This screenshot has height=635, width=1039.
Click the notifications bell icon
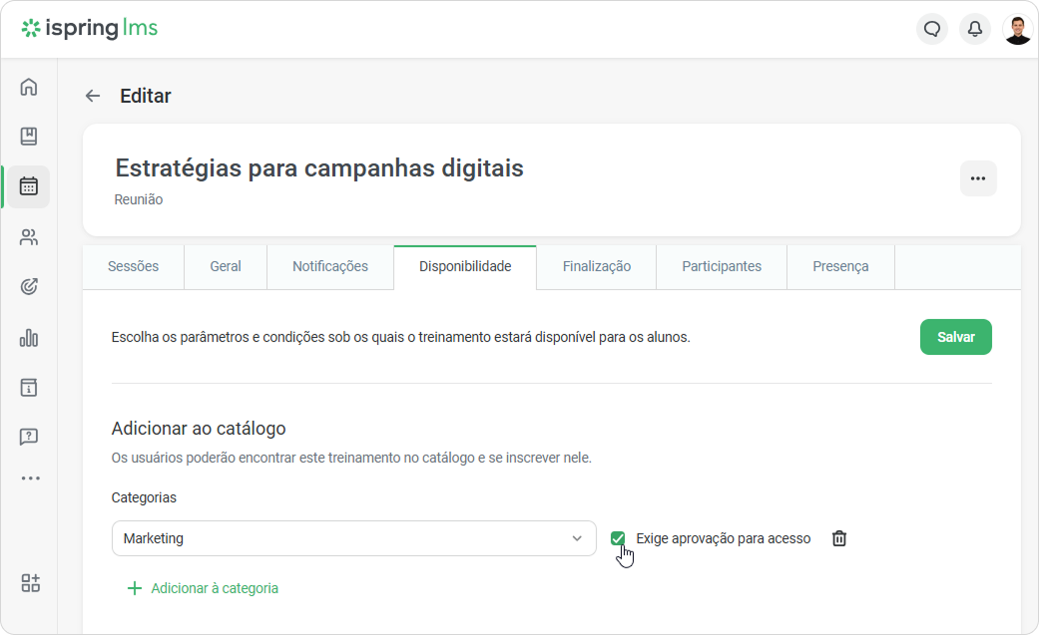coord(975,29)
